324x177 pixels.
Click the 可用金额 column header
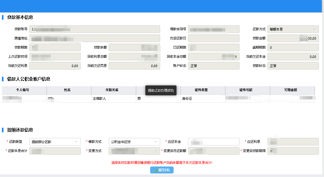292,90
